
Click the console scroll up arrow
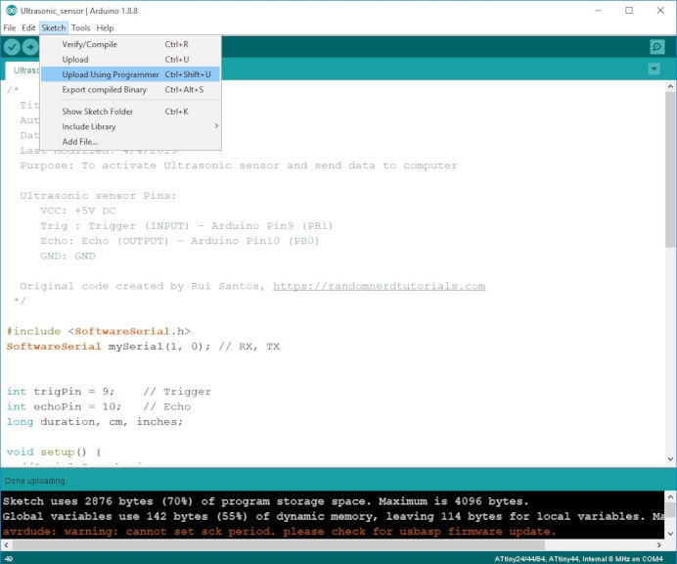point(670,496)
